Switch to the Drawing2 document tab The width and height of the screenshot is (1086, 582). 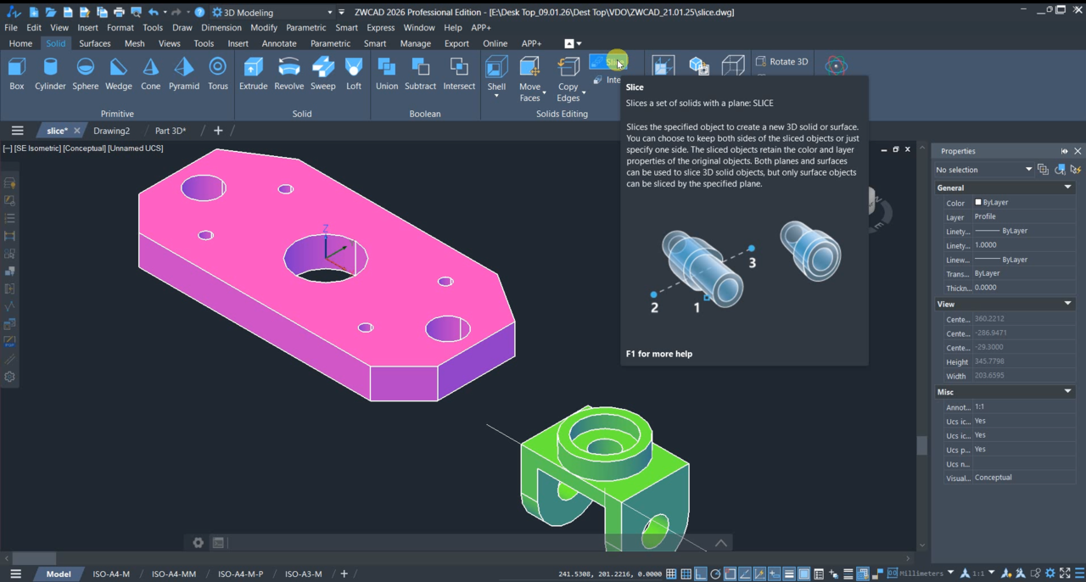pyautogui.click(x=111, y=131)
